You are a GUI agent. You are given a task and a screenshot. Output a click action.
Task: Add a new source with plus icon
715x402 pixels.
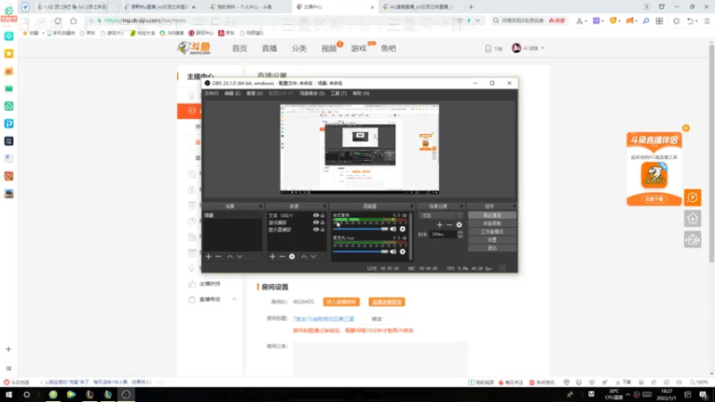pyautogui.click(x=273, y=256)
